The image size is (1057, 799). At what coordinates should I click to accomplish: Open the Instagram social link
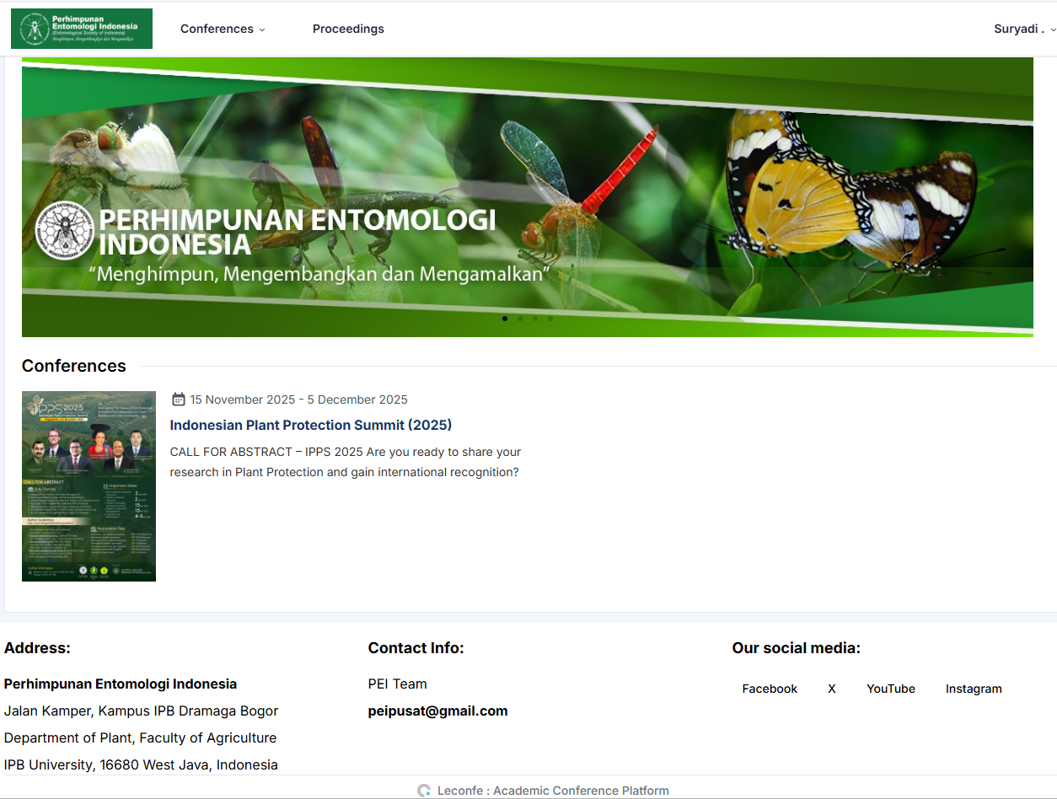(974, 689)
